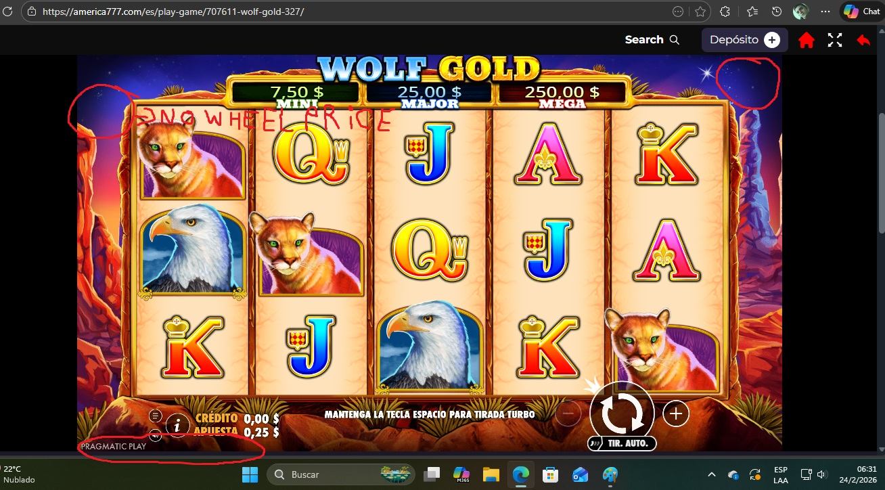Viewport: 885px width, 490px height.
Task: Open browser history with the clock icon
Action: pos(777,12)
